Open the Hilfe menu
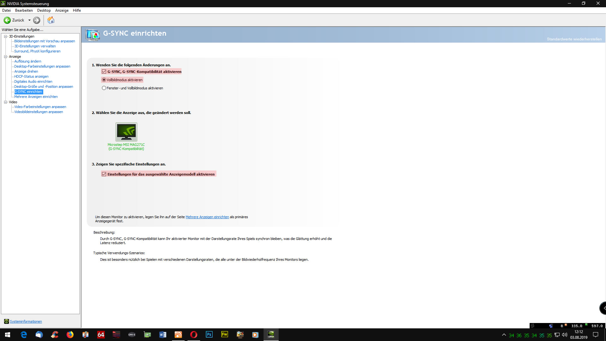606x341 pixels. (x=77, y=10)
